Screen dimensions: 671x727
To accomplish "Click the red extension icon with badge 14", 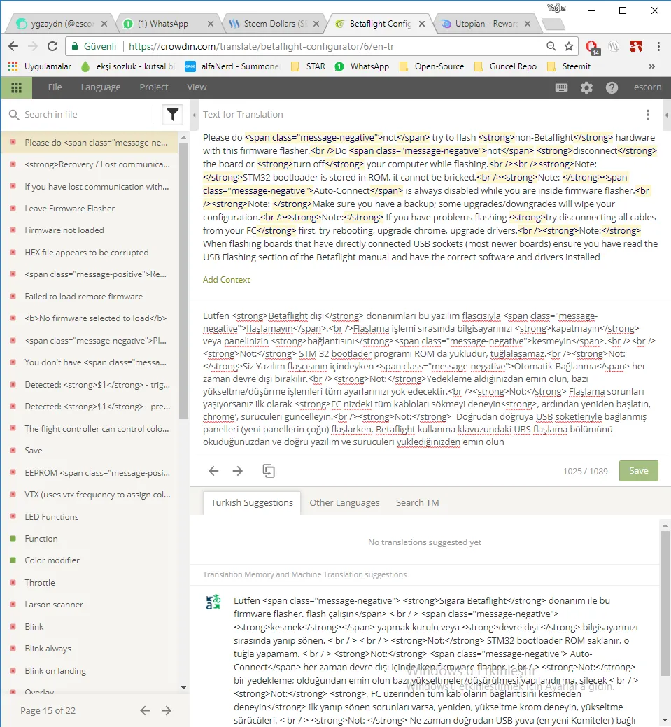I will coord(592,47).
